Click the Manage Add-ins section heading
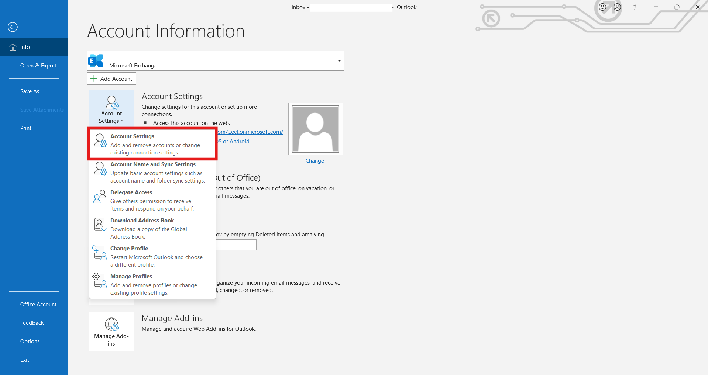 pyautogui.click(x=172, y=318)
